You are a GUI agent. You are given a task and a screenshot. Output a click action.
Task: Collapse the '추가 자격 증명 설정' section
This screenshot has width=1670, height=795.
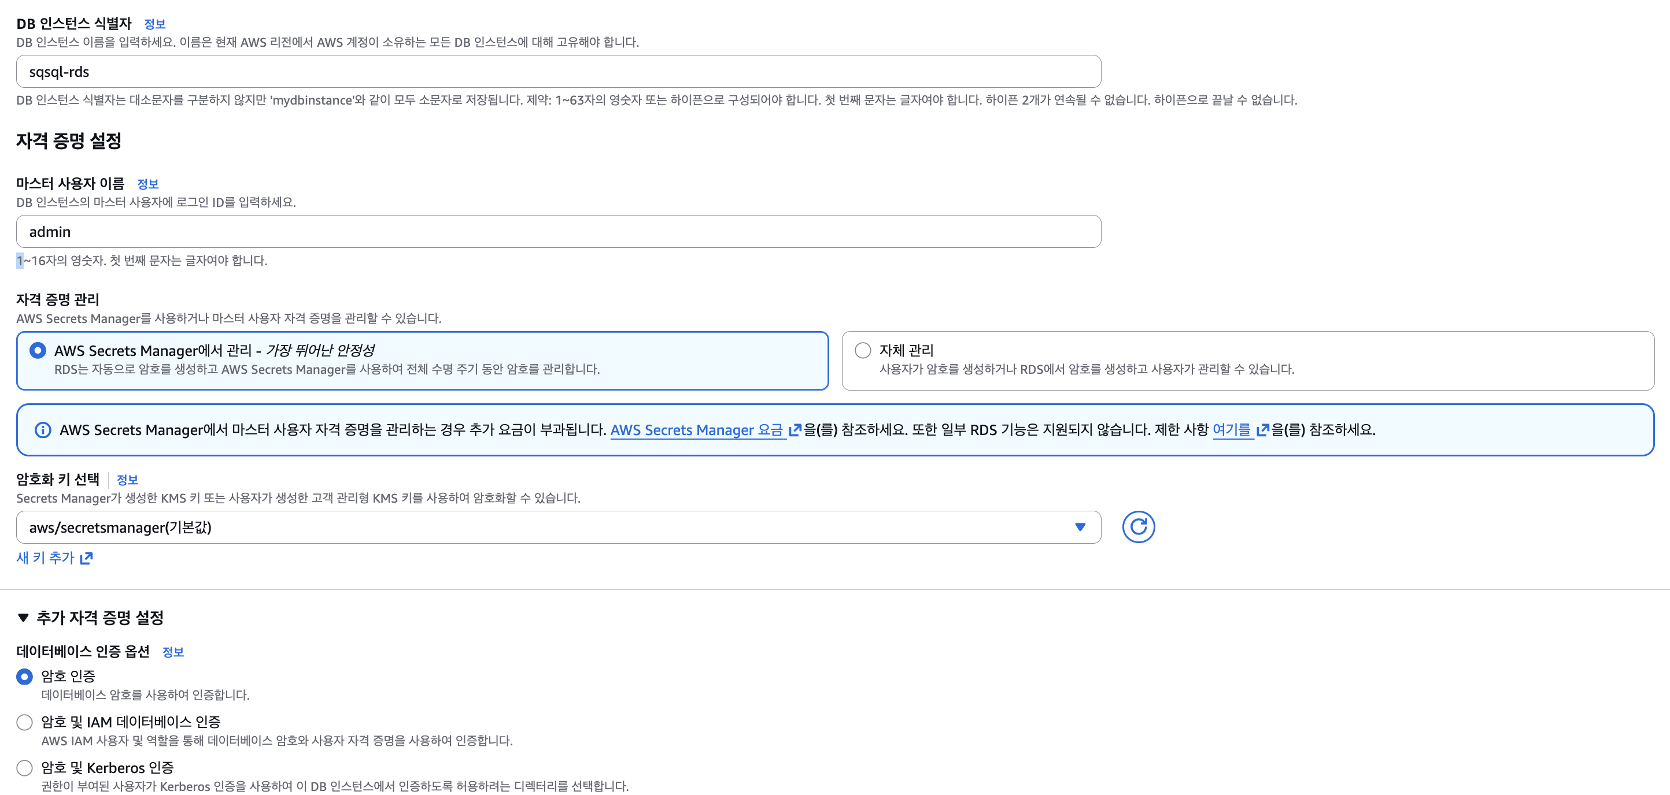[23, 618]
